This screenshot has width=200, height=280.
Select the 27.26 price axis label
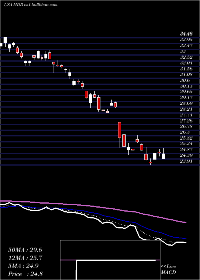pos(186,121)
